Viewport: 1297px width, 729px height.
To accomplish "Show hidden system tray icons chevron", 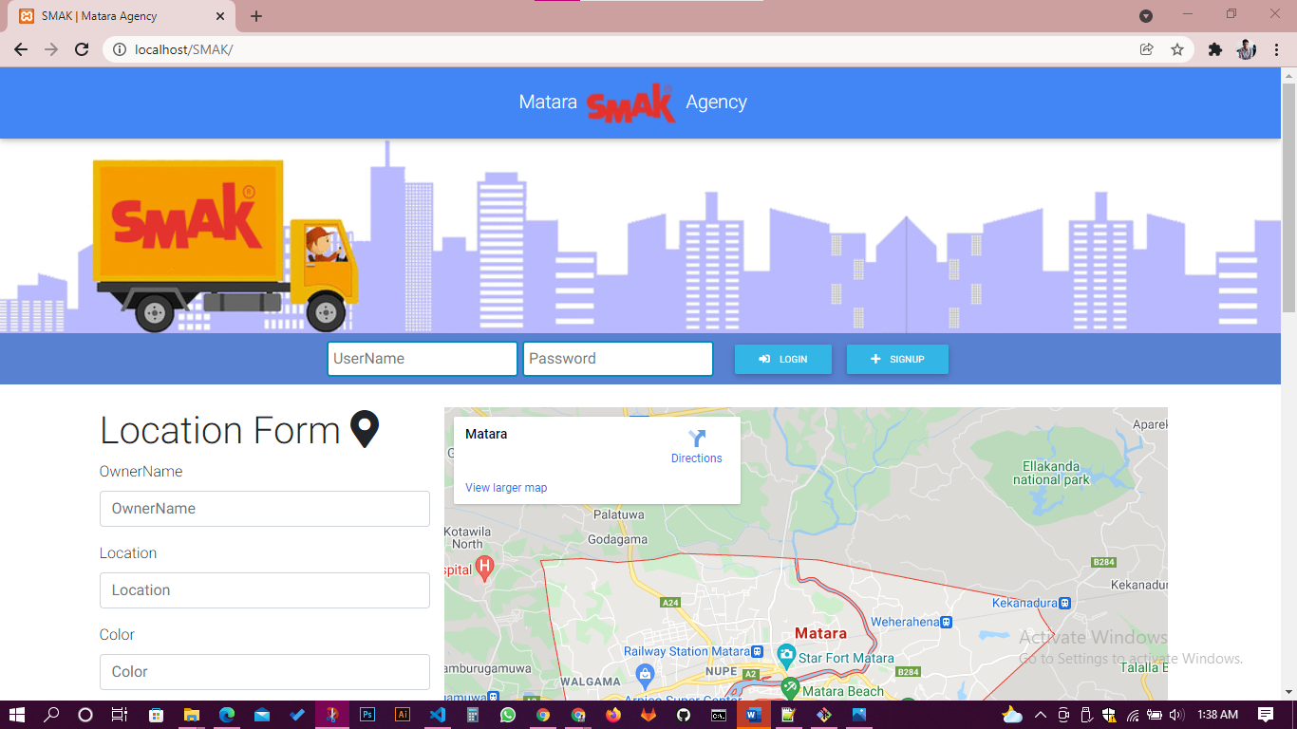I will pyautogui.click(x=1040, y=715).
